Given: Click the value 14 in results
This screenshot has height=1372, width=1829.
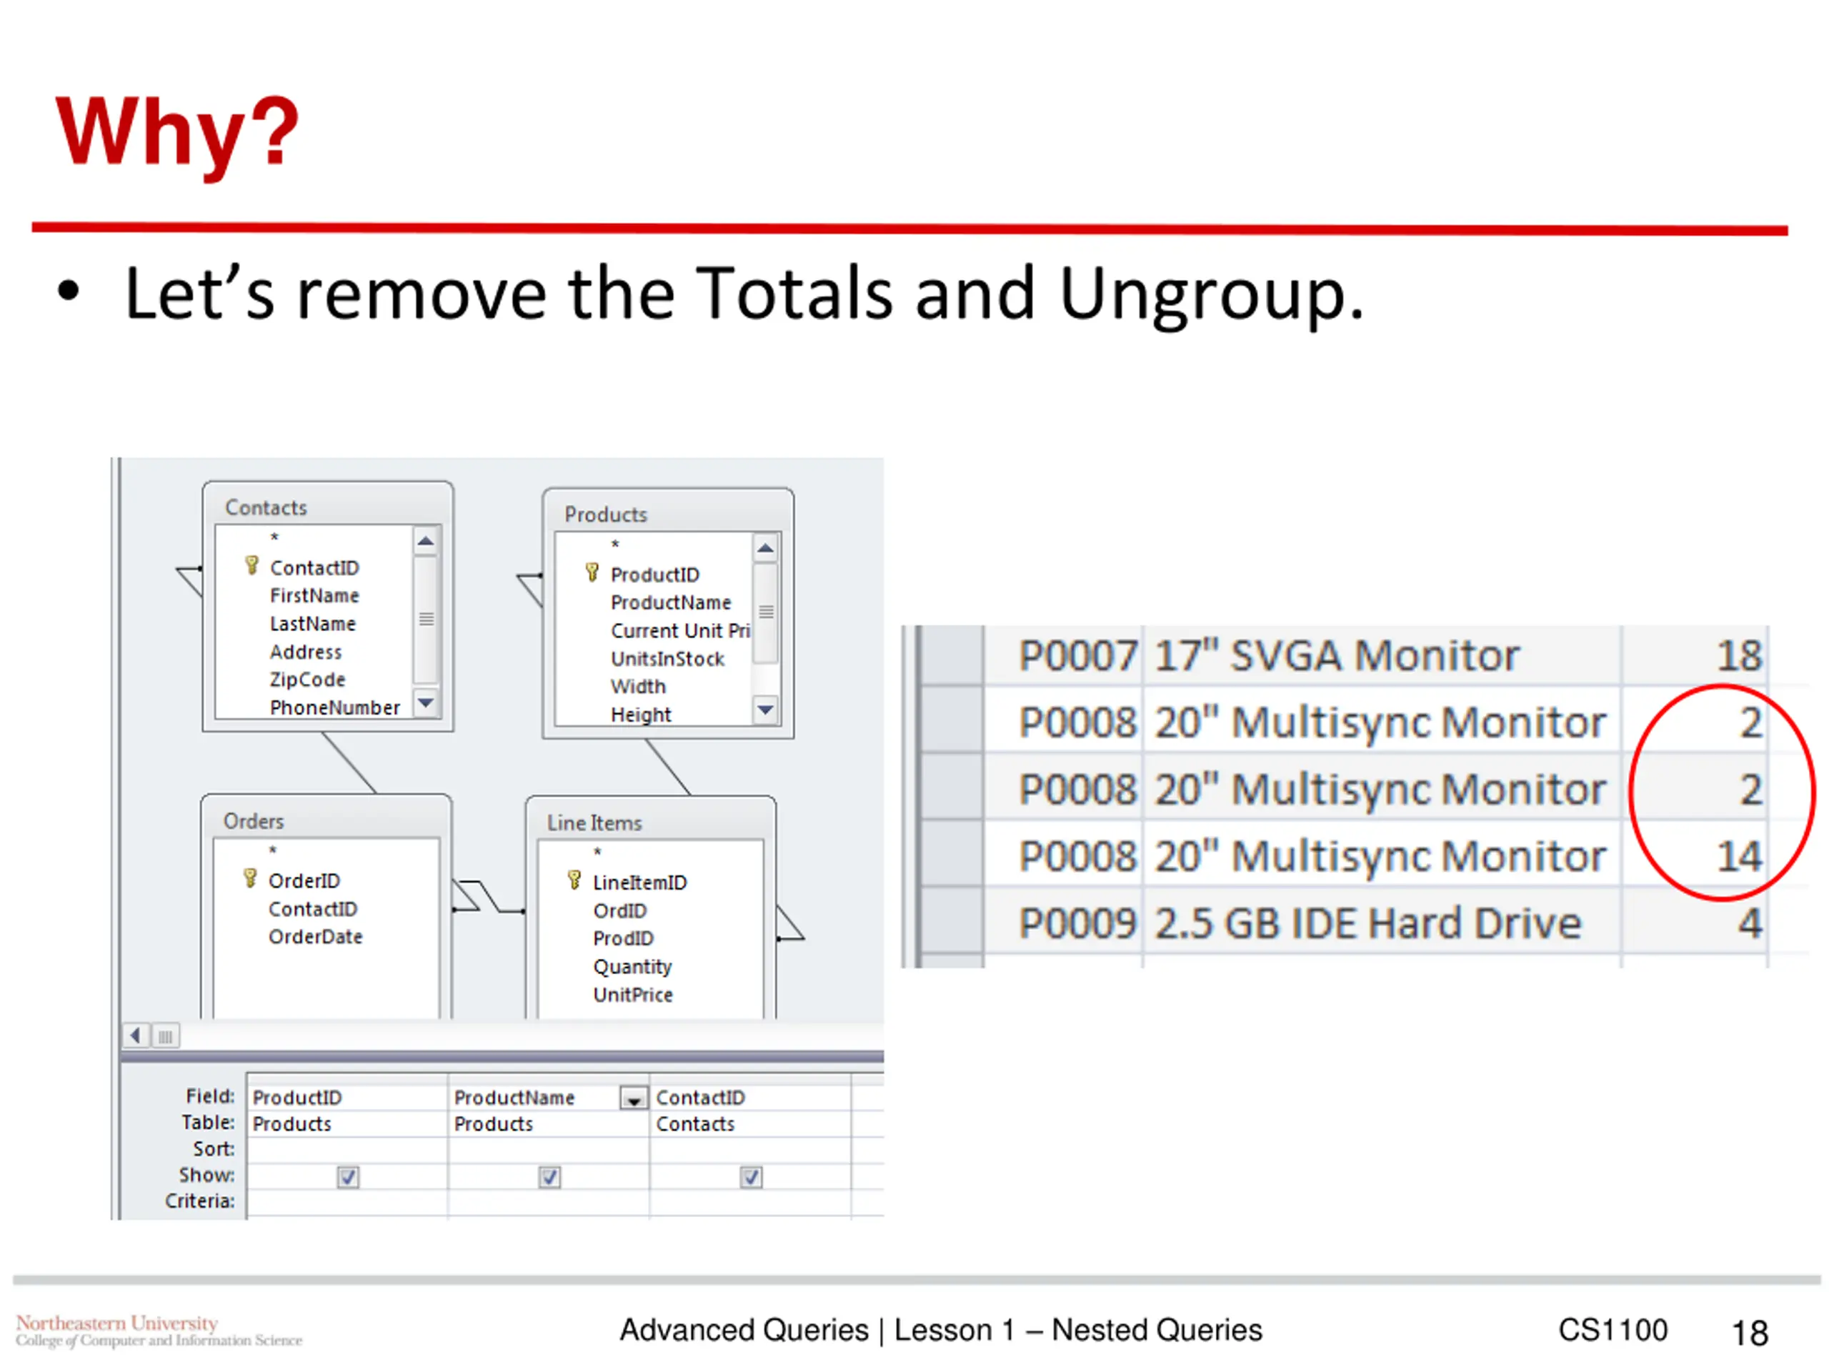Looking at the screenshot, I should 1740,857.
